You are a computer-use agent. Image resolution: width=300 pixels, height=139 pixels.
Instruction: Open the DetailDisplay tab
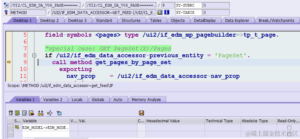pos(205,20)
